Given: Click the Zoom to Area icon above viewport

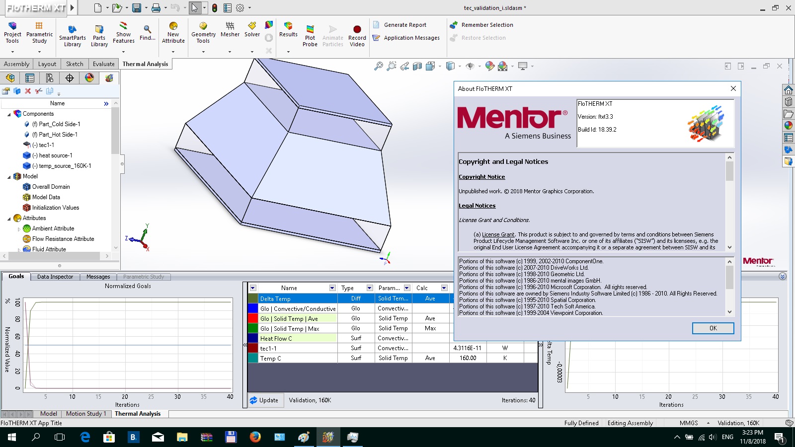Looking at the screenshot, I should (392, 66).
